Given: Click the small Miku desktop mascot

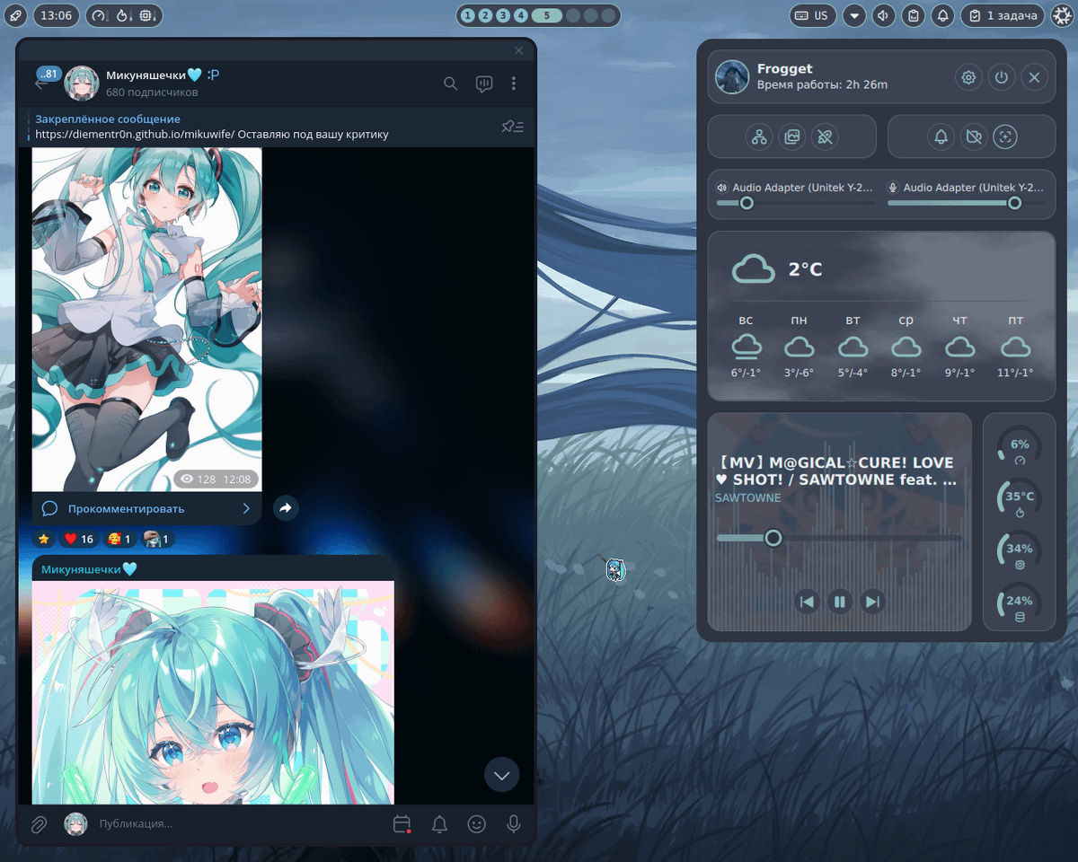Looking at the screenshot, I should [614, 568].
